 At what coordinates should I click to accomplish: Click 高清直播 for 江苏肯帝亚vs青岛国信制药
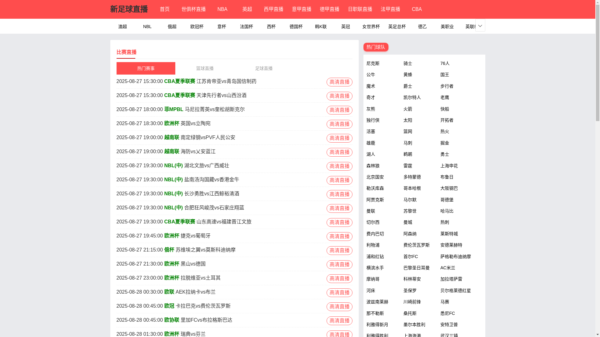339,82
